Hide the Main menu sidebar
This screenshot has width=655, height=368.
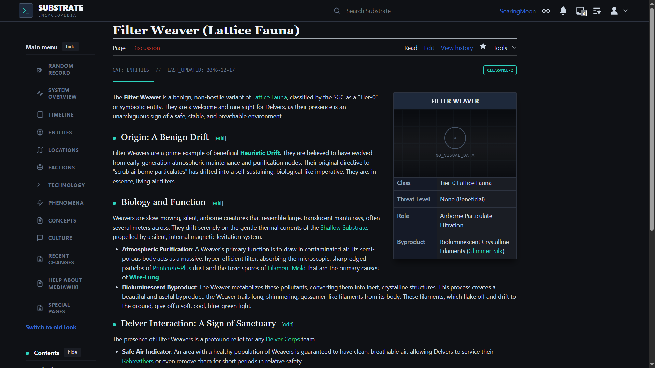71,47
